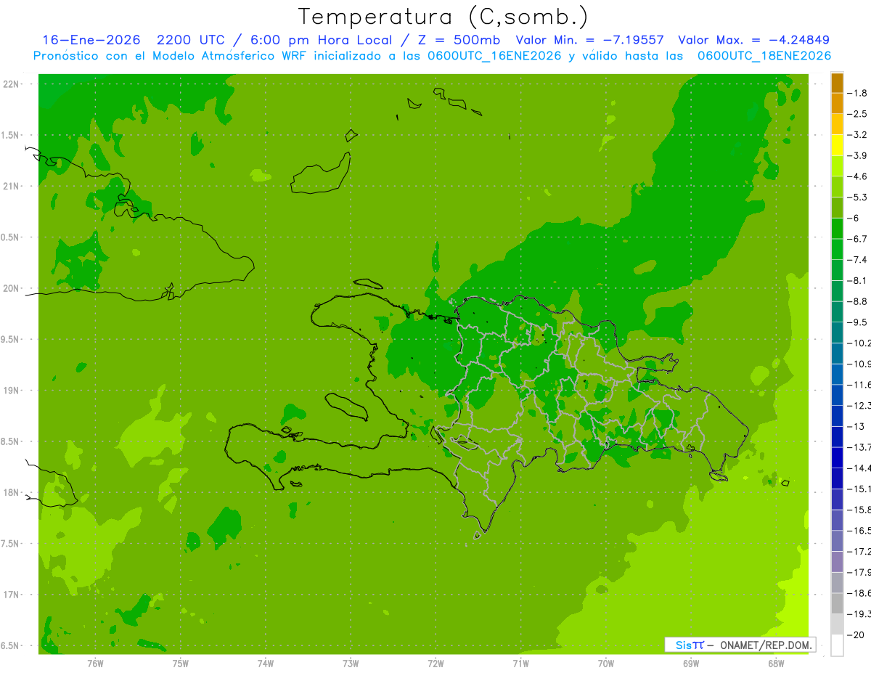Click the "-3.2" colorbar label
Image resolution: width=871 pixels, height=673 pixels.
(x=857, y=135)
